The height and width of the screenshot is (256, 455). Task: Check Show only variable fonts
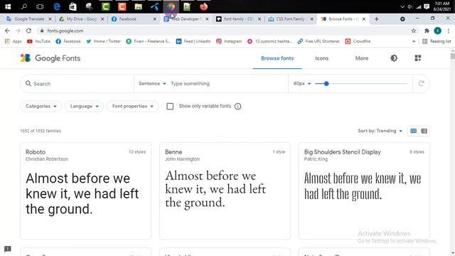pos(170,106)
